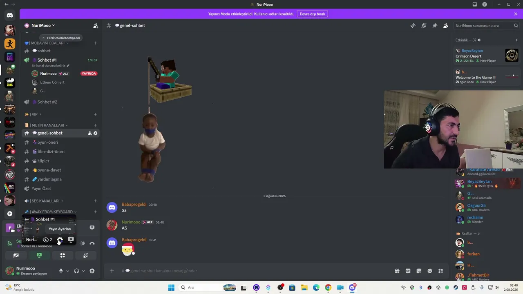Deafen audio with headphone icon

(x=76, y=271)
